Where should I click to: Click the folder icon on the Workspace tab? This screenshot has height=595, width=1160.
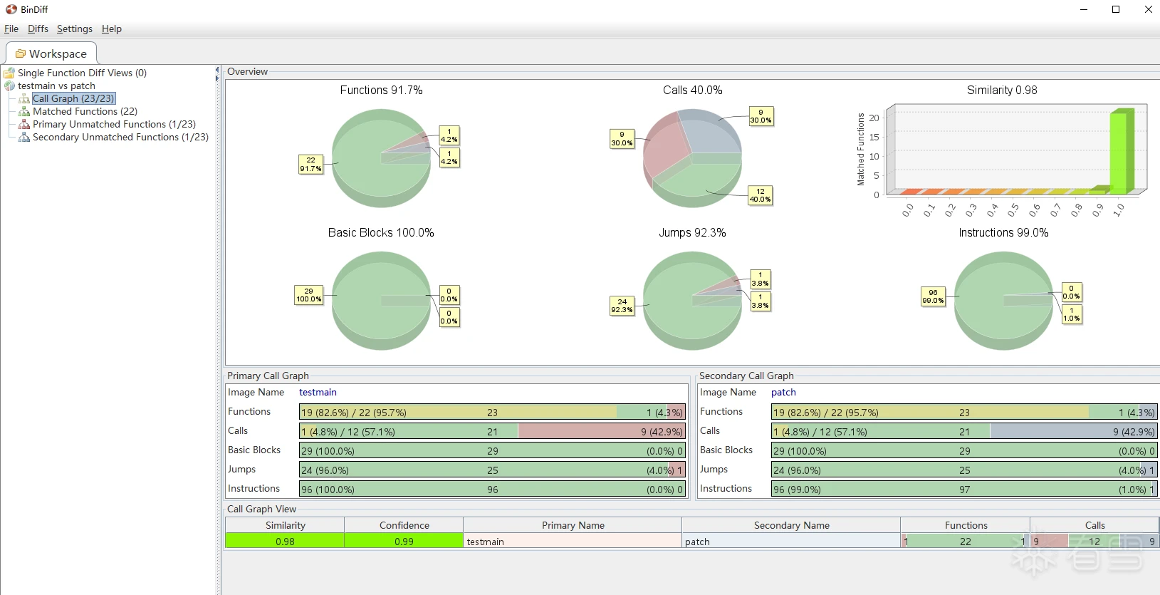(x=20, y=53)
